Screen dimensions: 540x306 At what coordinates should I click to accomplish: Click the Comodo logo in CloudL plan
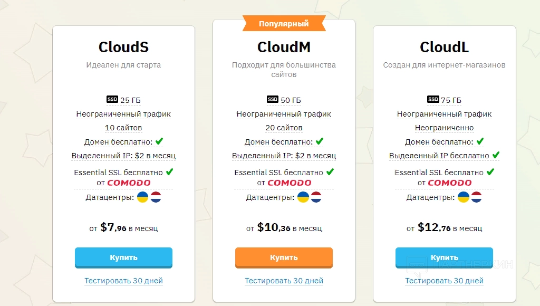tap(450, 183)
